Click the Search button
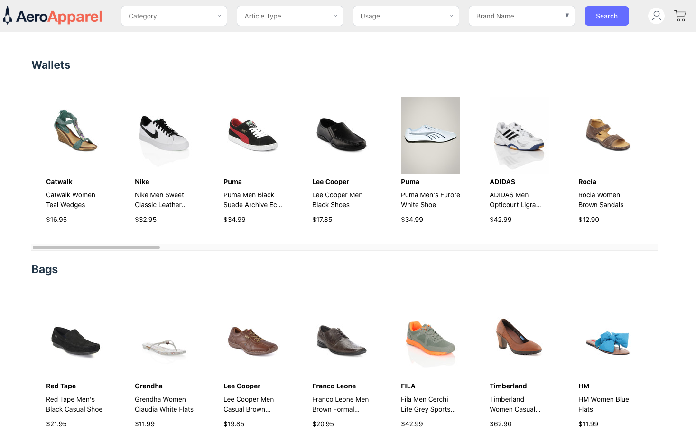 click(x=606, y=16)
